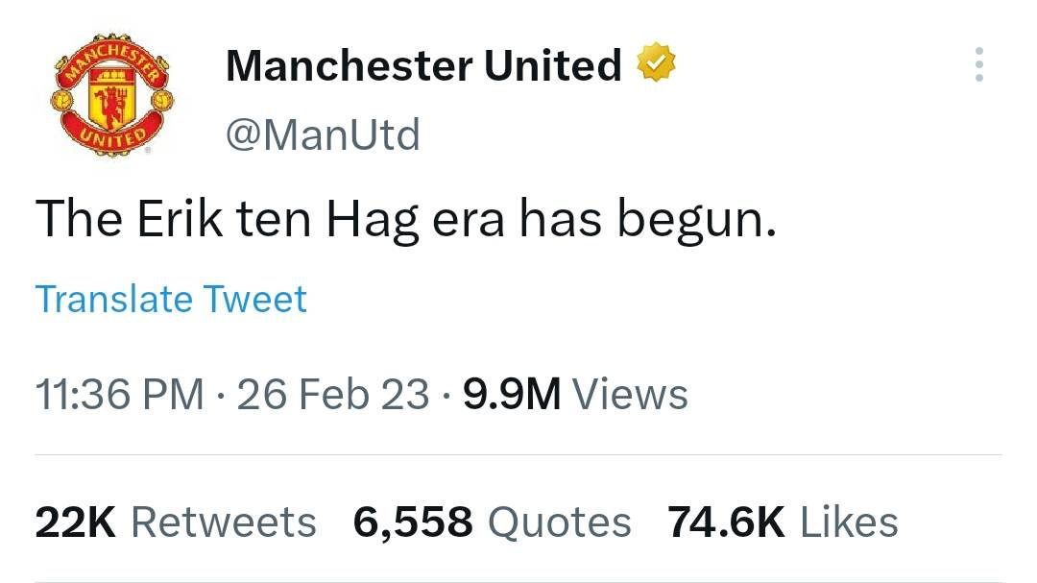
Task: Click the 74.6K like count number
Action: pyautogui.click(x=726, y=522)
